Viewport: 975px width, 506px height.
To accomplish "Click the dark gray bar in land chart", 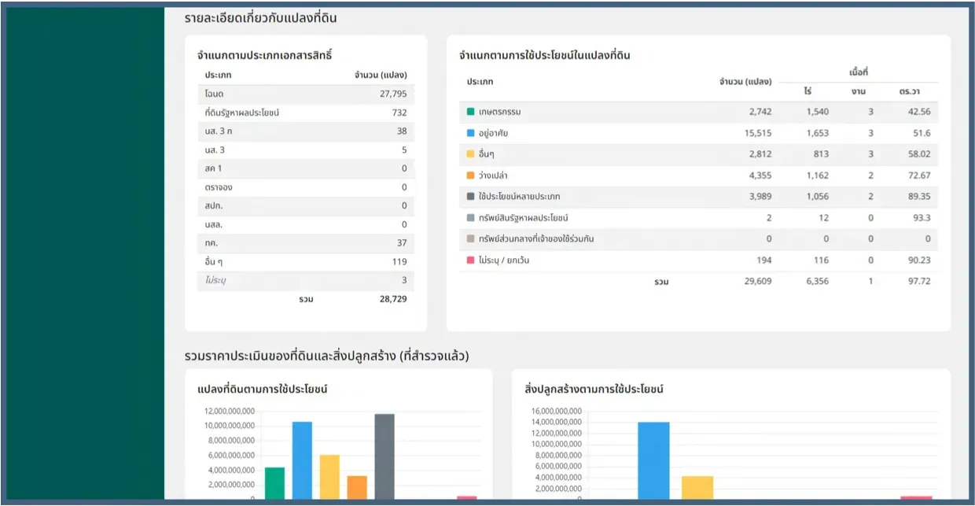I will 384,456.
